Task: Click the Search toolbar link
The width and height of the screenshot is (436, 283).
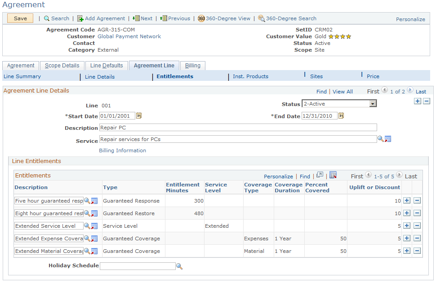Action: [57, 18]
